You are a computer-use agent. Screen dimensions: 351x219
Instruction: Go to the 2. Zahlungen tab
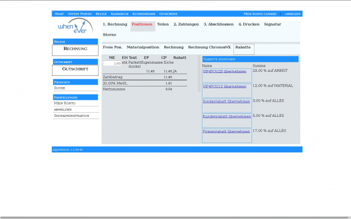186,25
